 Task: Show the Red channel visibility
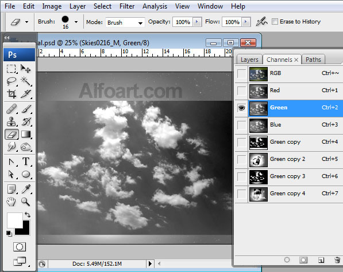click(x=241, y=91)
